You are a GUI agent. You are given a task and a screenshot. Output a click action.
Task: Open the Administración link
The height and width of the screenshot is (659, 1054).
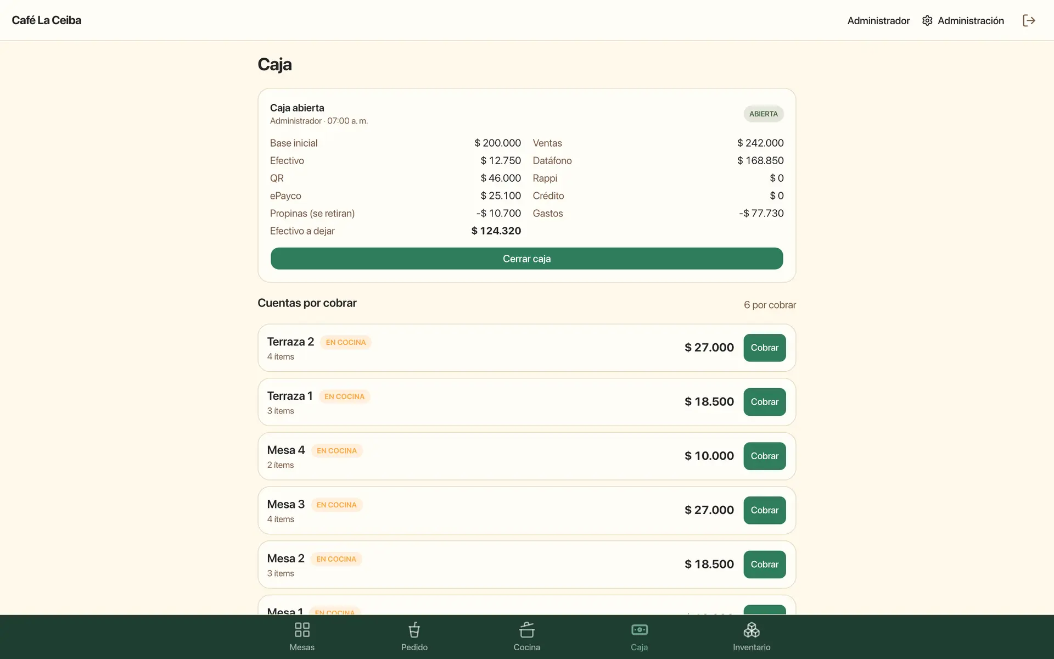click(963, 20)
